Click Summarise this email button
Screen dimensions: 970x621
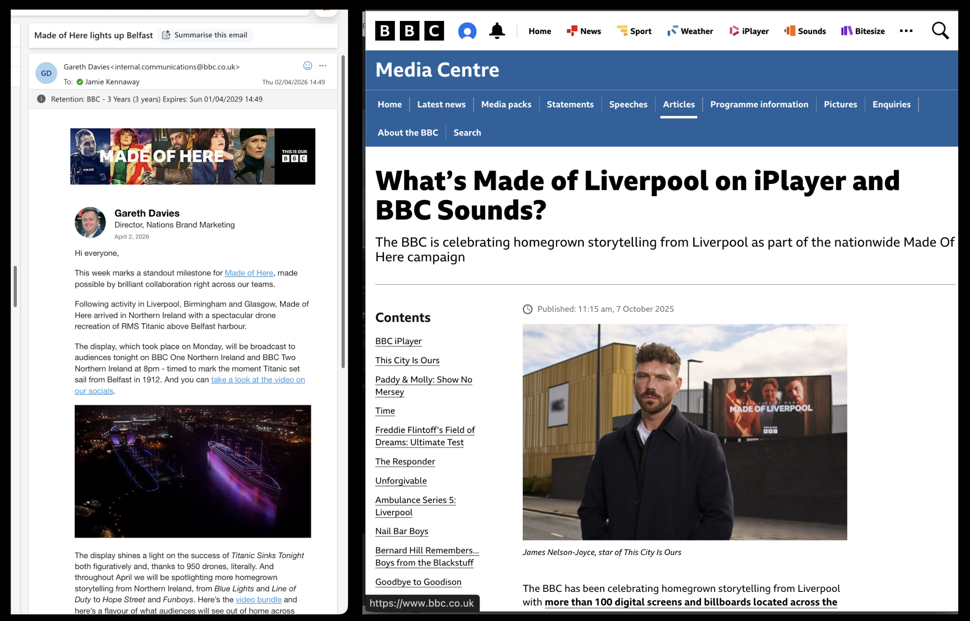click(205, 35)
